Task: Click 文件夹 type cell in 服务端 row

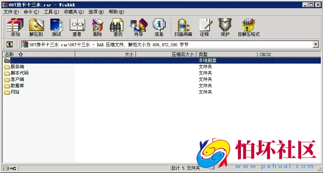Action: pyautogui.click(x=205, y=67)
